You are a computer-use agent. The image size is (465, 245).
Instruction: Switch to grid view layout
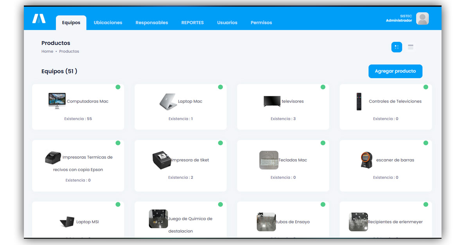(x=397, y=47)
